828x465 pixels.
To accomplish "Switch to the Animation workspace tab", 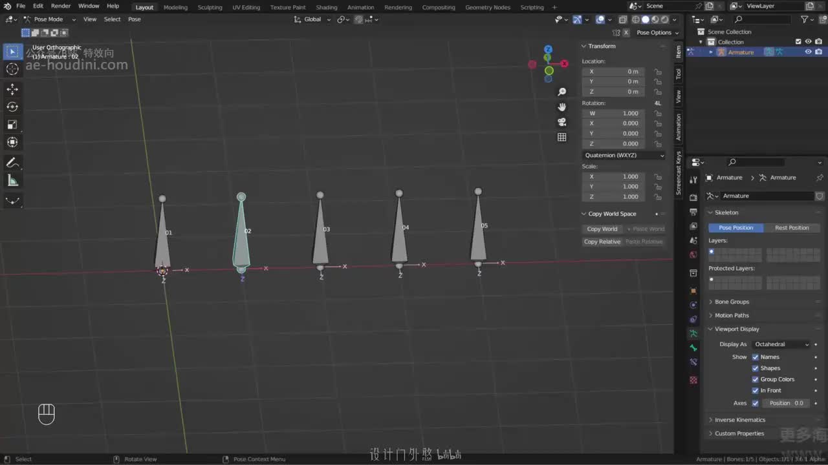I will [361, 7].
